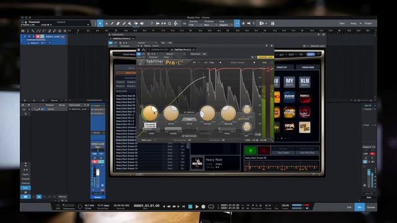Click the red record button in Addictive Drums
This screenshot has width=397, height=223.
click(264, 151)
